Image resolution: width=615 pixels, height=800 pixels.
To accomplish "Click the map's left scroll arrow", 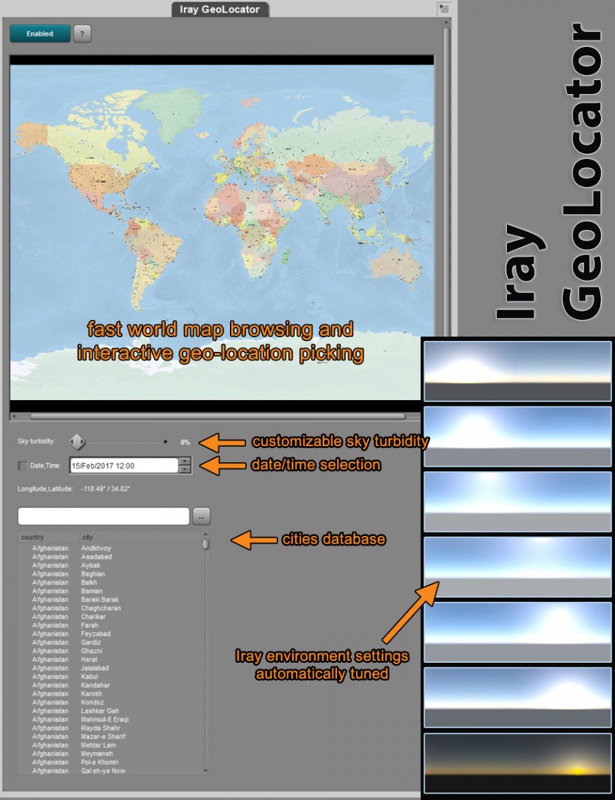I will [x=14, y=416].
